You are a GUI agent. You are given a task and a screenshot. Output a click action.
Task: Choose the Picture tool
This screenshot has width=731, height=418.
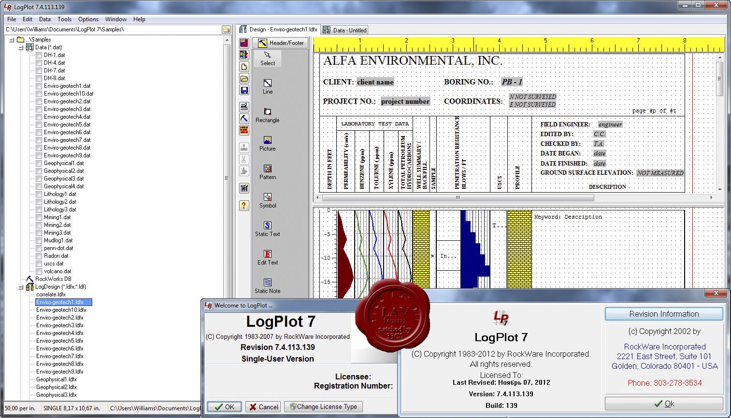point(268,143)
